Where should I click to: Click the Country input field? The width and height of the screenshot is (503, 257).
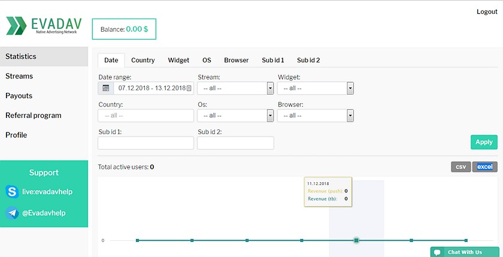[x=146, y=116]
